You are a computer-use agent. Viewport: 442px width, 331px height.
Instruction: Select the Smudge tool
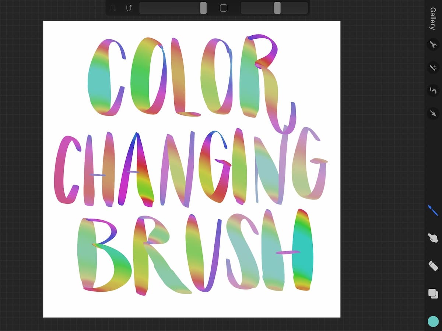coord(433,238)
